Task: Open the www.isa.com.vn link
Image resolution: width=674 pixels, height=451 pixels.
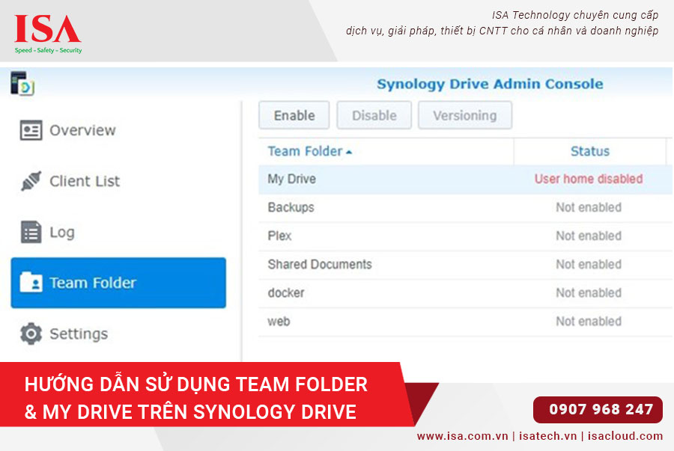Action: coord(463,436)
